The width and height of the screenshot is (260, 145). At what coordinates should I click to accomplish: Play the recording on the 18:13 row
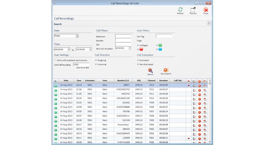pos(199,134)
